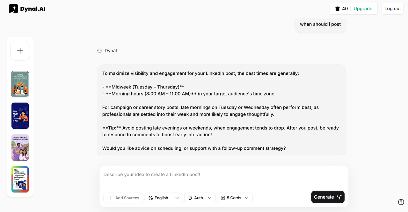
Task: Create a new post with the plus button
Action: [x=20, y=50]
